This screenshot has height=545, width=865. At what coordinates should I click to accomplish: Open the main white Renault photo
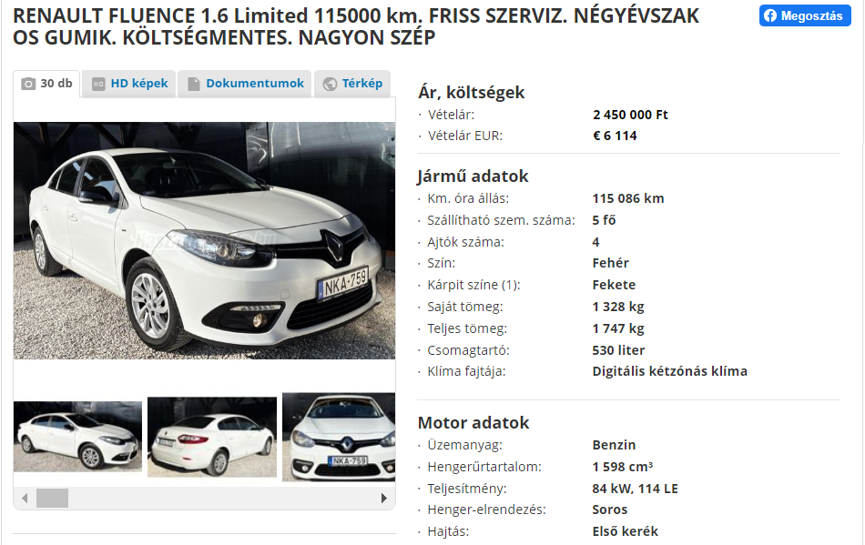pos(204,241)
